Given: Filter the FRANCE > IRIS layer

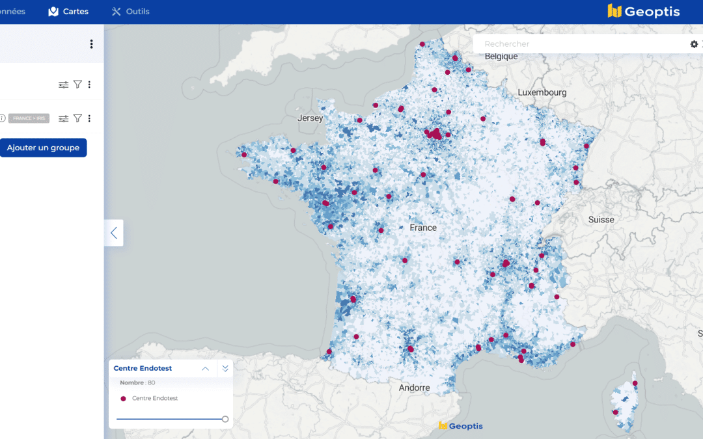Looking at the screenshot, I should (x=77, y=118).
